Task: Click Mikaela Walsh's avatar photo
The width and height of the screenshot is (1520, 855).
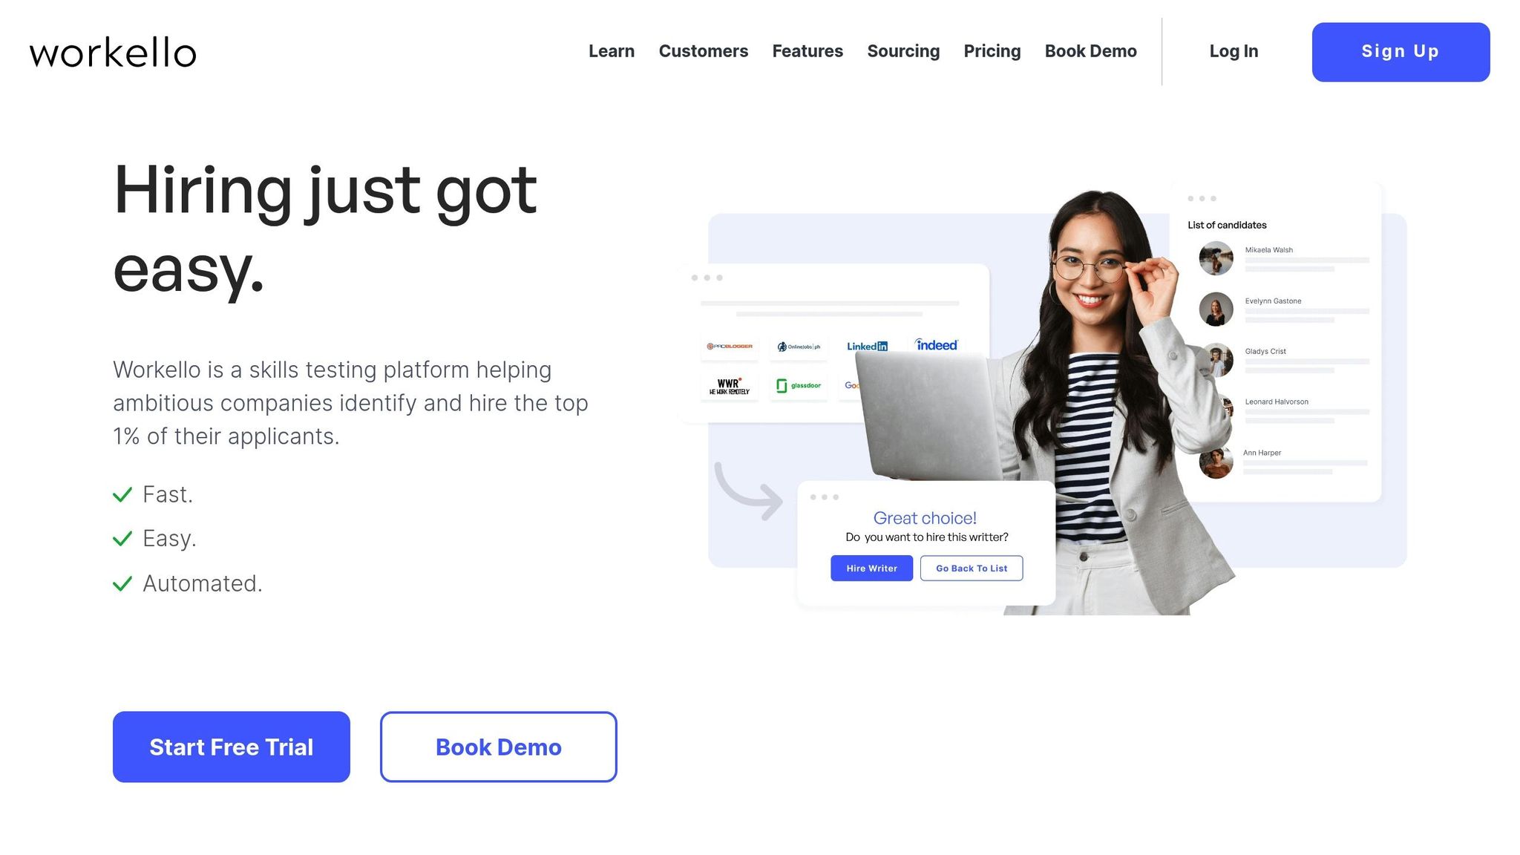Action: 1216,258
